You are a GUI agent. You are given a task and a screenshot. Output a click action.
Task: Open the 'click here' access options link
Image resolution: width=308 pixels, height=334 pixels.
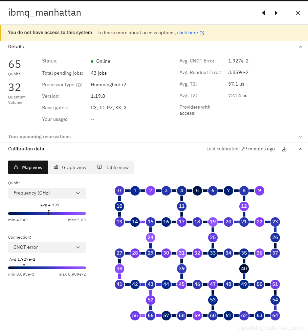tap(191, 33)
